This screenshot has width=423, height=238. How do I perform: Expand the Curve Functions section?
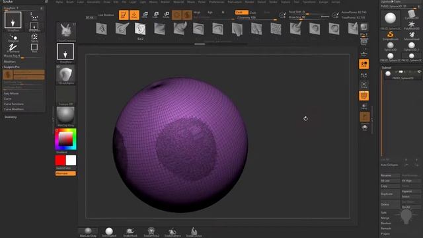pos(13,104)
